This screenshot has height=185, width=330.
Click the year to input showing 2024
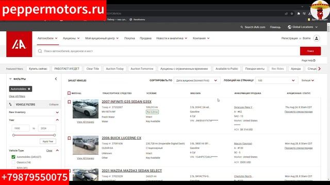click(47, 128)
